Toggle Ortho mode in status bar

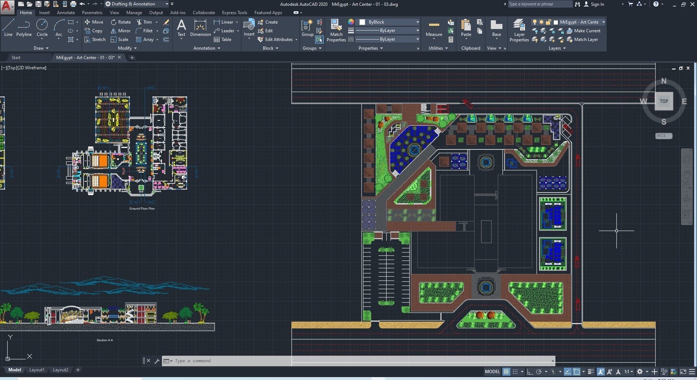pos(530,372)
